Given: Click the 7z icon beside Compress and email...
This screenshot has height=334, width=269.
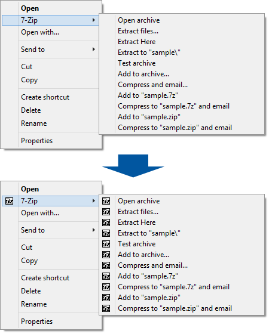Looking at the screenshot, I should click(x=106, y=265).
